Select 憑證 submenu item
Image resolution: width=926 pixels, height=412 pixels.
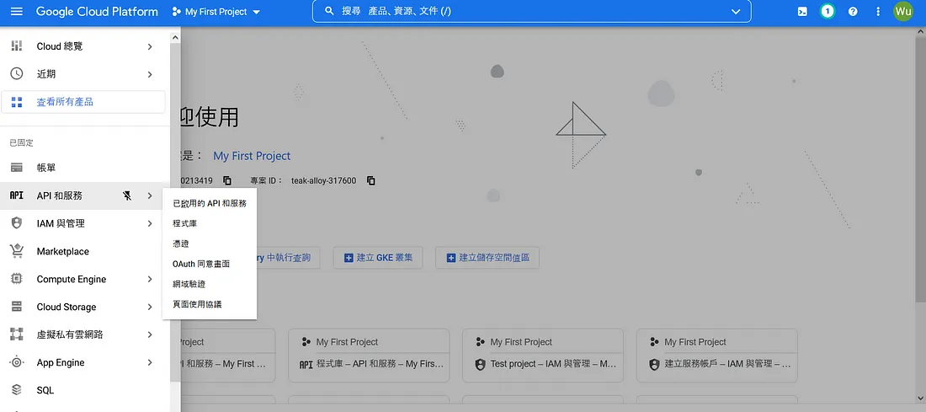(x=210, y=243)
